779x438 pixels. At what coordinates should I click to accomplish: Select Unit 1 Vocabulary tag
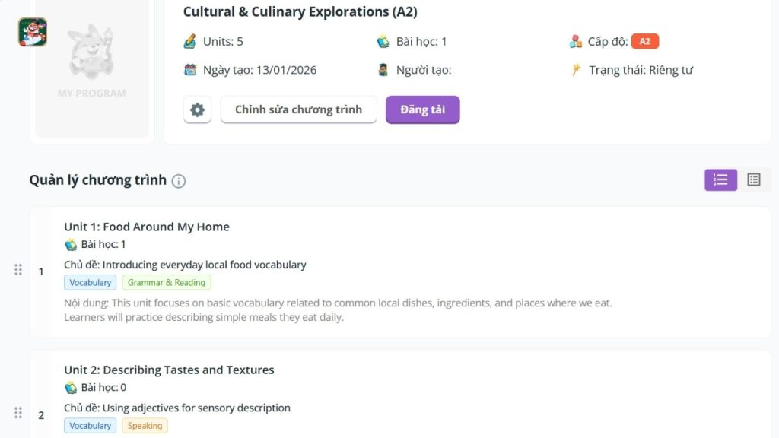[90, 283]
